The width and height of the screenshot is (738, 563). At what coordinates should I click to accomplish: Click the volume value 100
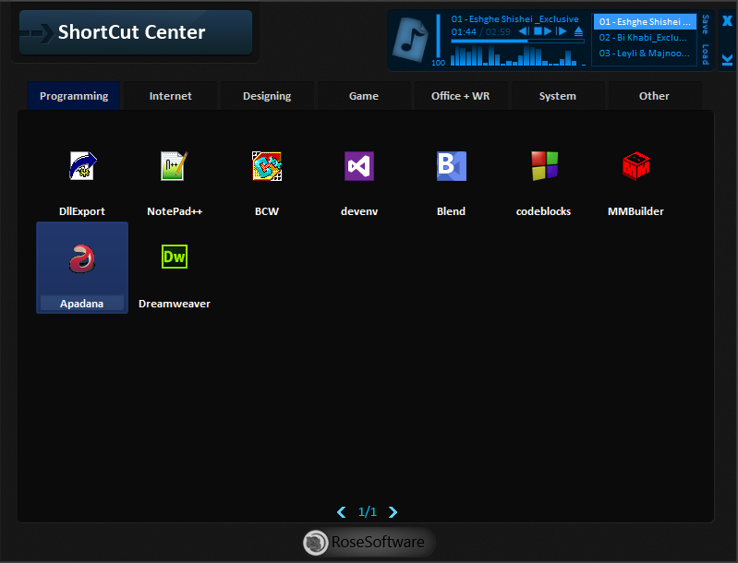438,63
